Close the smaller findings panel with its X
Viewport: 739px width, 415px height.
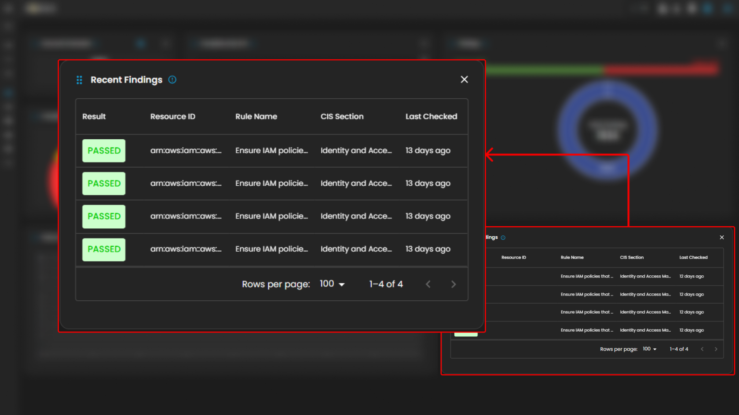pos(722,238)
